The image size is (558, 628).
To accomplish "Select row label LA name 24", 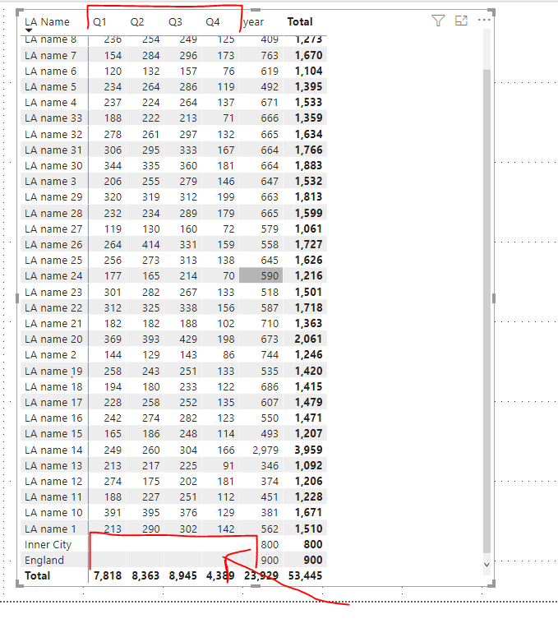I will [53, 275].
